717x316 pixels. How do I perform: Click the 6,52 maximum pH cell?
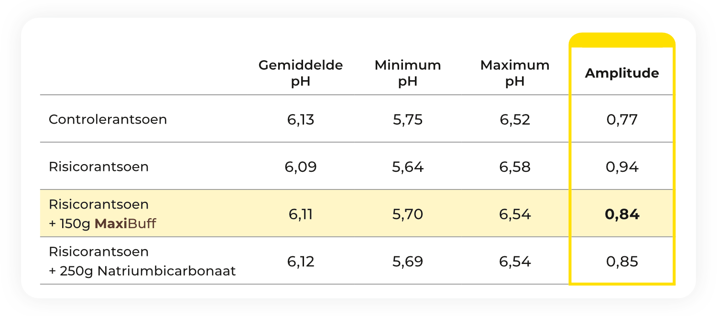515,119
